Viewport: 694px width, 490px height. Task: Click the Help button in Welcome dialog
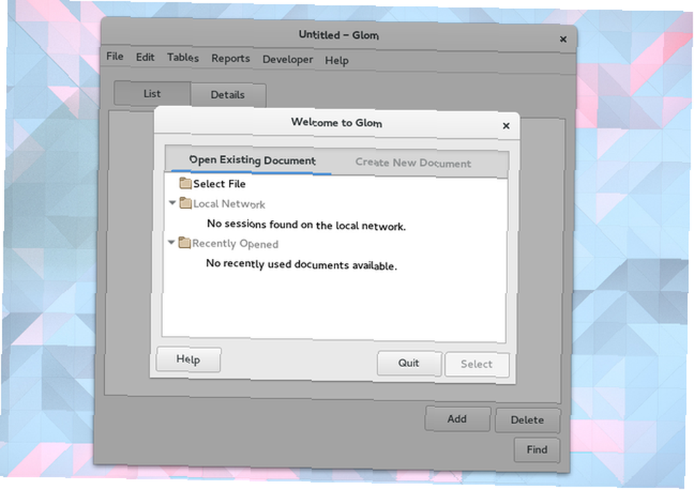pos(189,360)
